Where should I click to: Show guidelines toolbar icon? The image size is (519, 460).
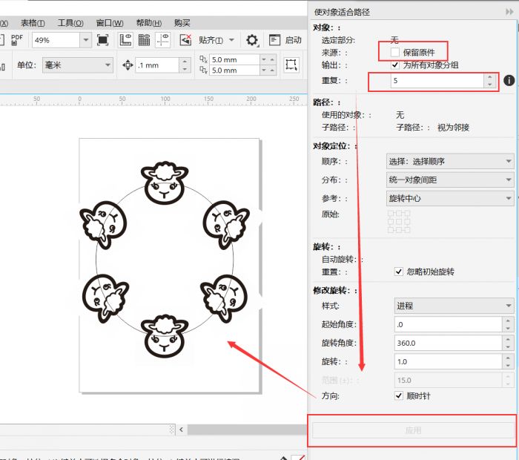pyautogui.click(x=163, y=40)
